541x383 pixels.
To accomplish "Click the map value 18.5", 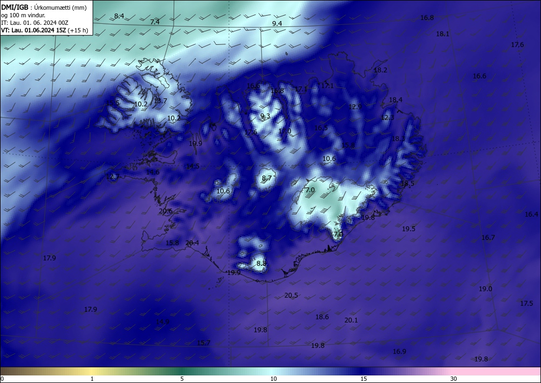I will click(407, 184).
